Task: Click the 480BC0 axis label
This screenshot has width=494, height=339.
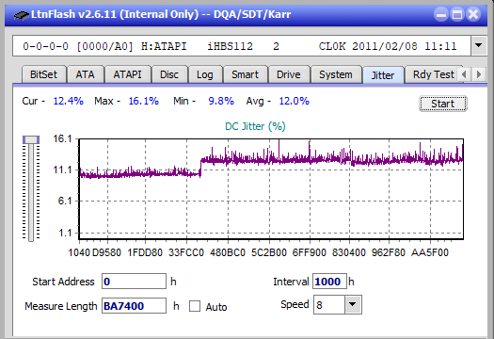Action: 228,252
